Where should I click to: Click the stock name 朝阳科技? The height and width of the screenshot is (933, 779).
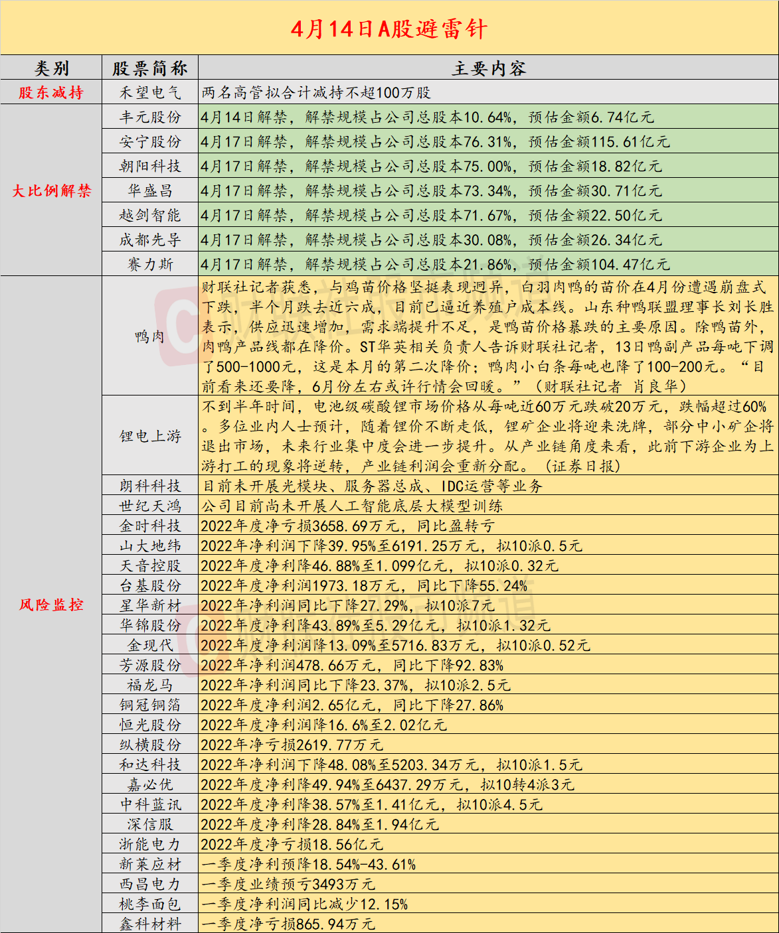[x=150, y=167]
